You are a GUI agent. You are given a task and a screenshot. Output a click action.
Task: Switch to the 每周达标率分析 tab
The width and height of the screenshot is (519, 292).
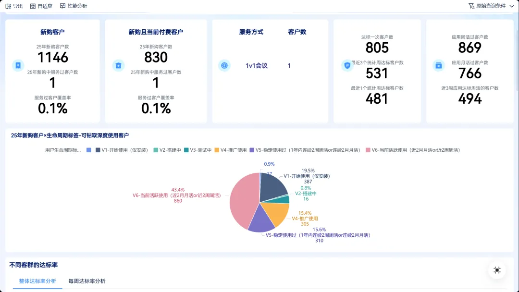(87, 281)
